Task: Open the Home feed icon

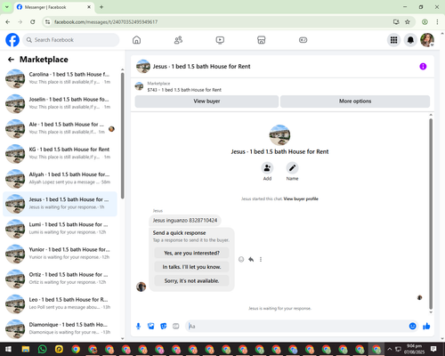Action: [x=136, y=40]
